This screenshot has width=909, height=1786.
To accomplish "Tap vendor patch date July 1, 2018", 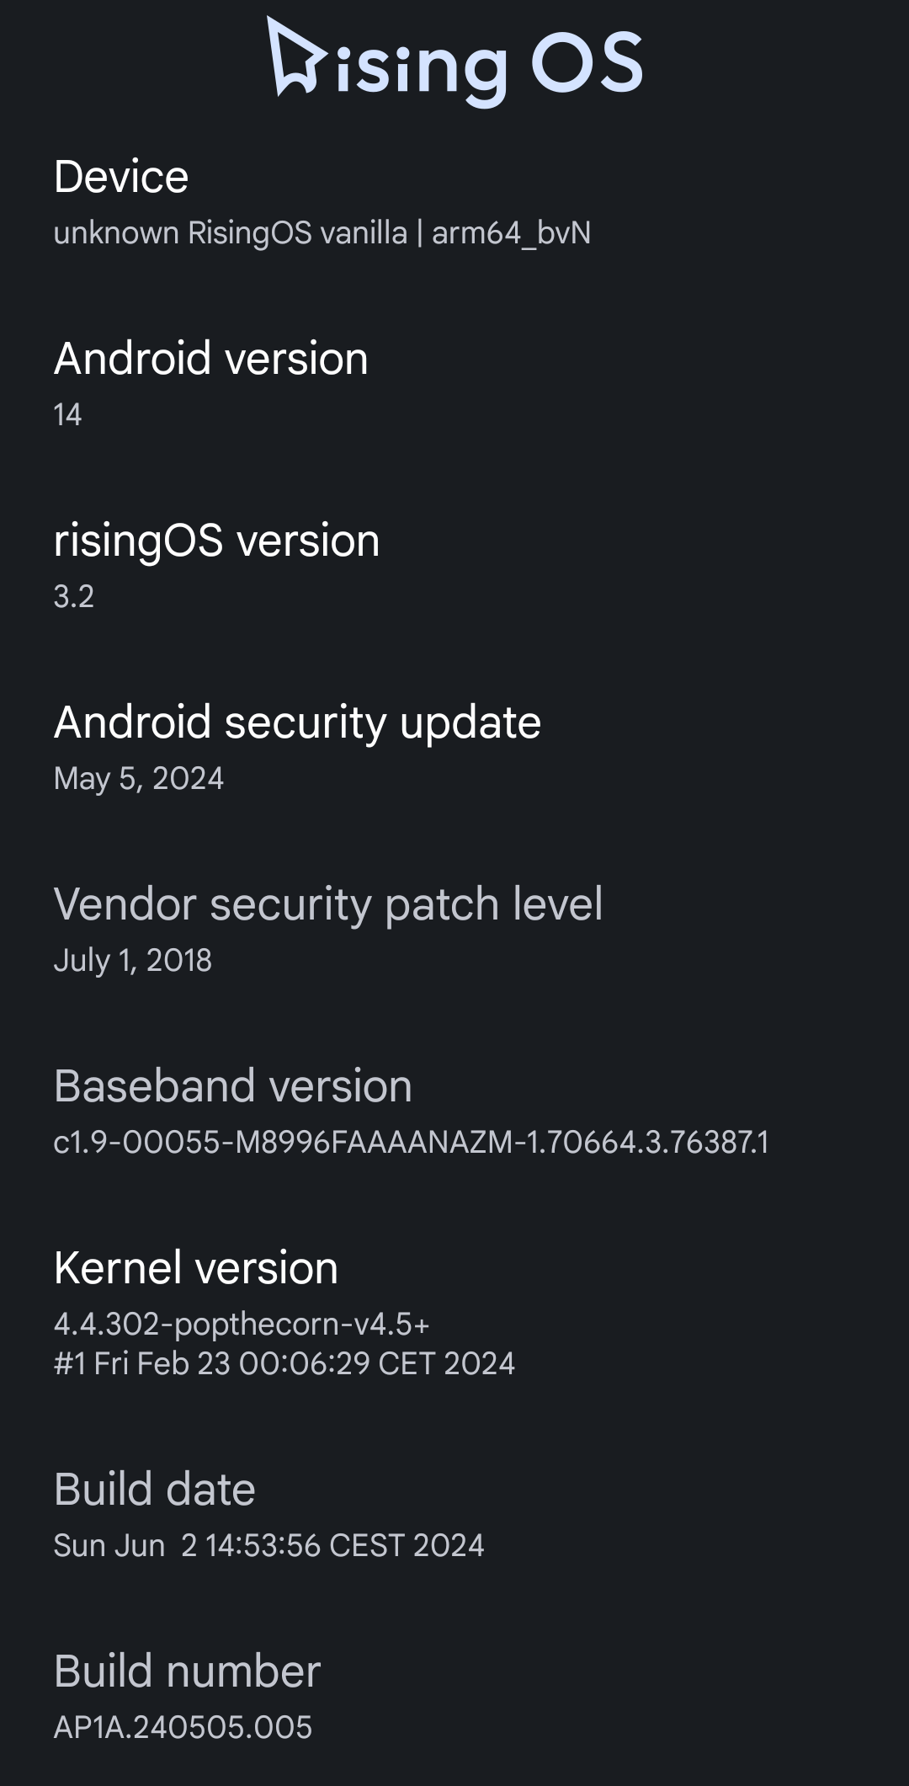I will coord(133,961).
